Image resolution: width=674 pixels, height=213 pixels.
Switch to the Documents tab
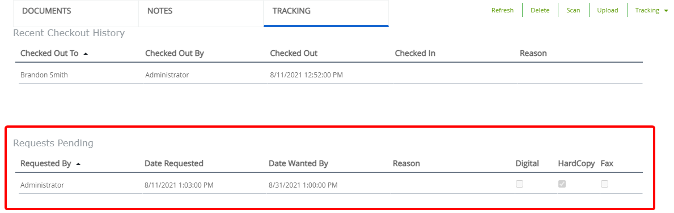pyautogui.click(x=76, y=13)
